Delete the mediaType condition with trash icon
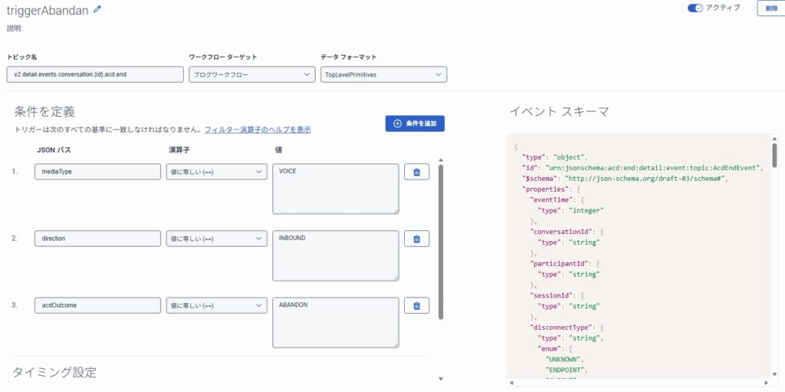 [x=416, y=172]
